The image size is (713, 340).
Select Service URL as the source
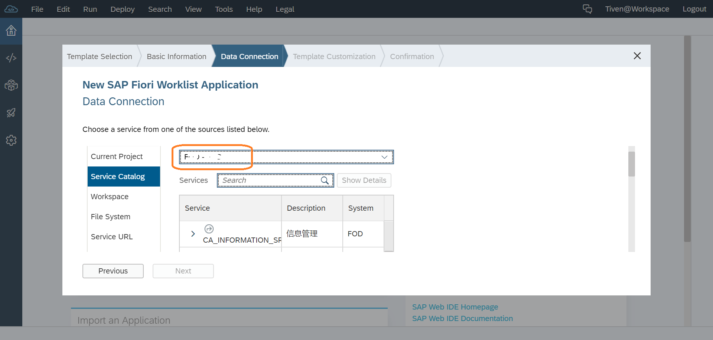pos(124,237)
